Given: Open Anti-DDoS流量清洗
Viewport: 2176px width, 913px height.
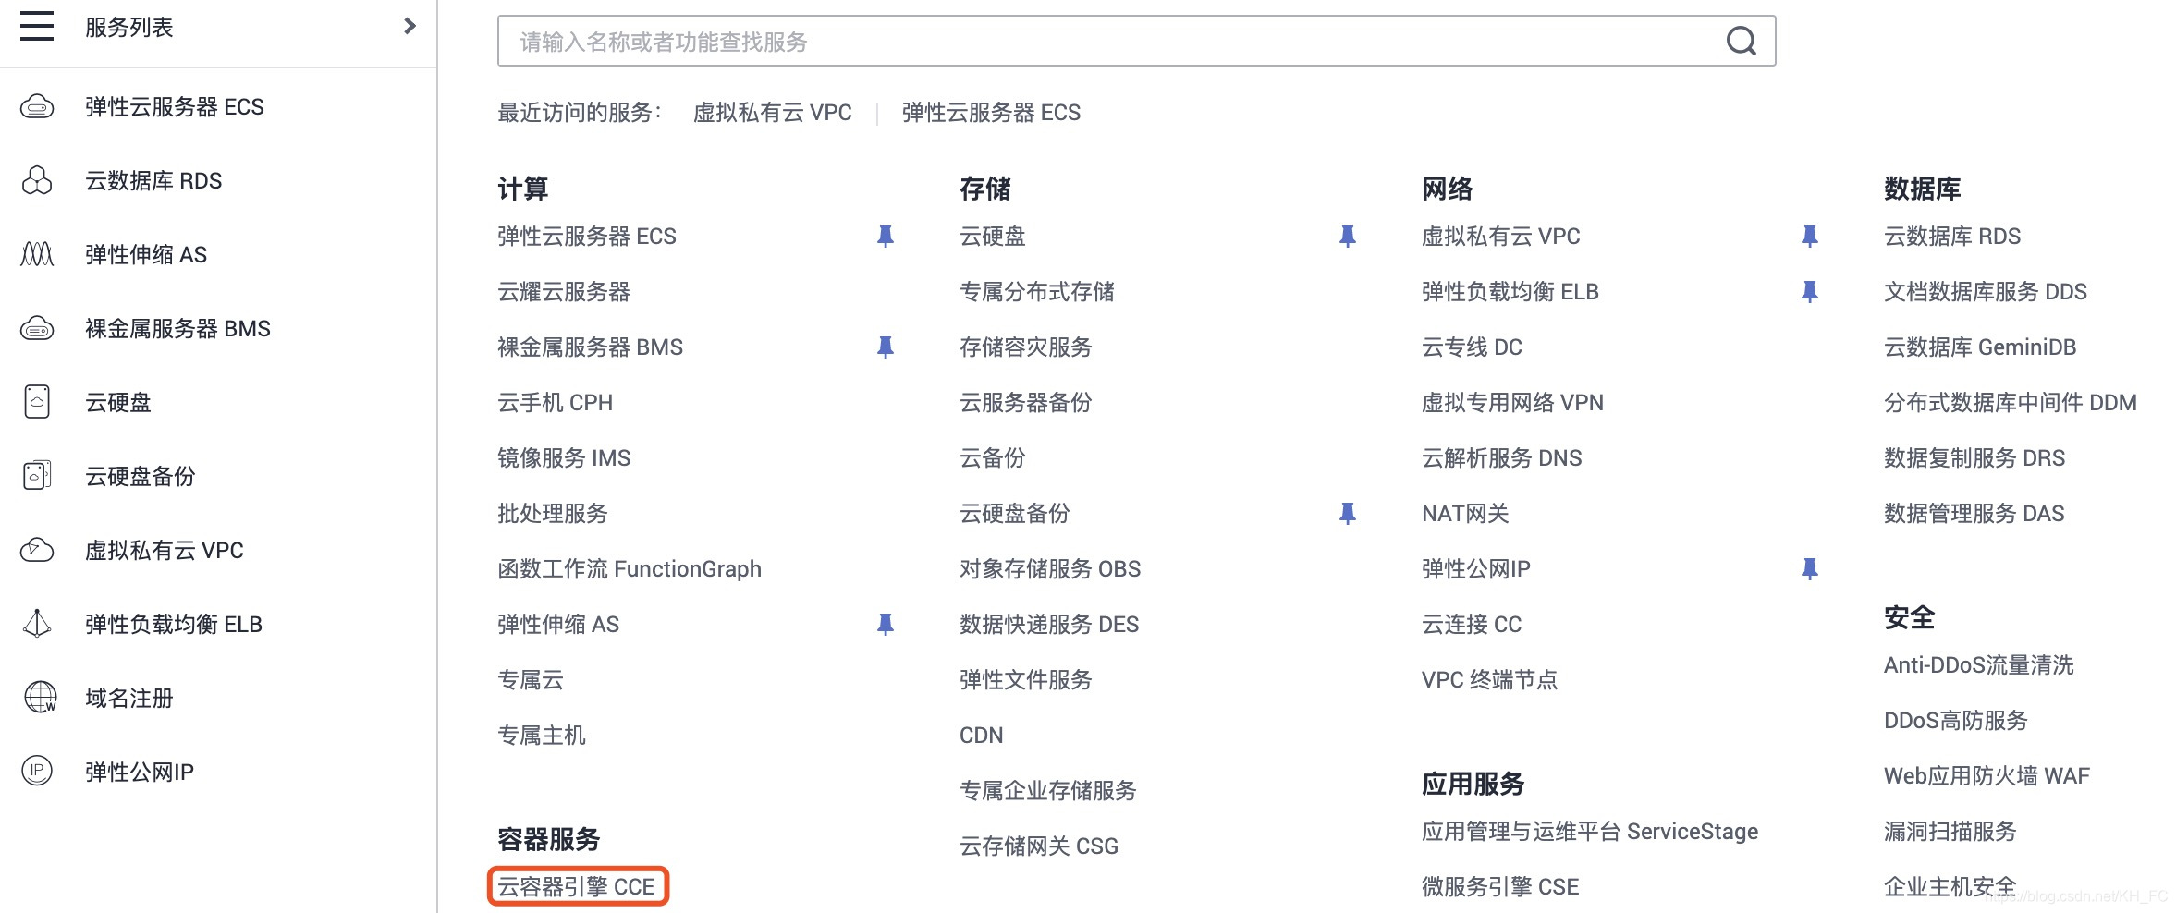Looking at the screenshot, I should click(1979, 665).
